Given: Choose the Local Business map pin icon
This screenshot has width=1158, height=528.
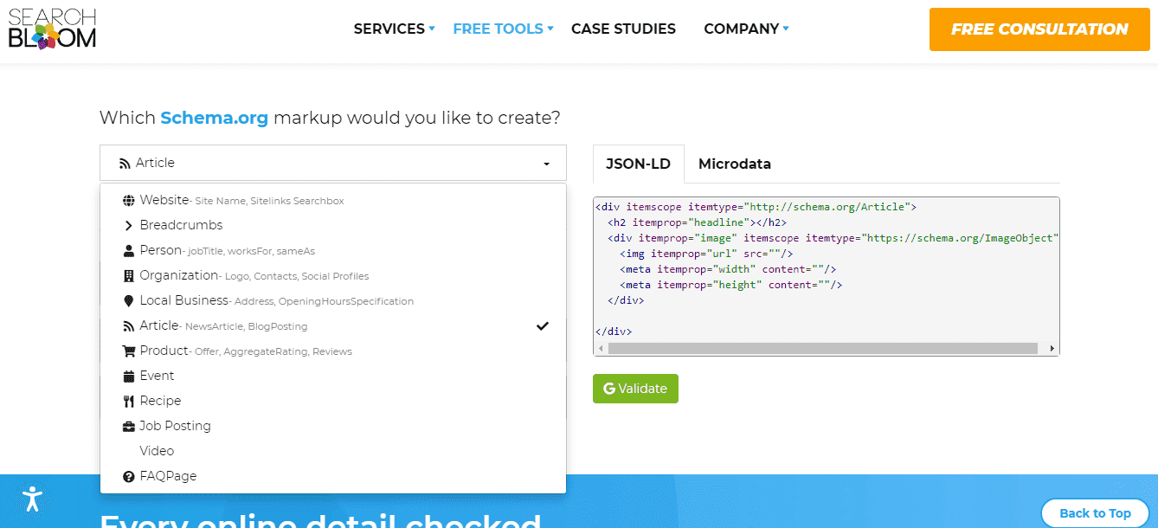Looking at the screenshot, I should click(129, 301).
